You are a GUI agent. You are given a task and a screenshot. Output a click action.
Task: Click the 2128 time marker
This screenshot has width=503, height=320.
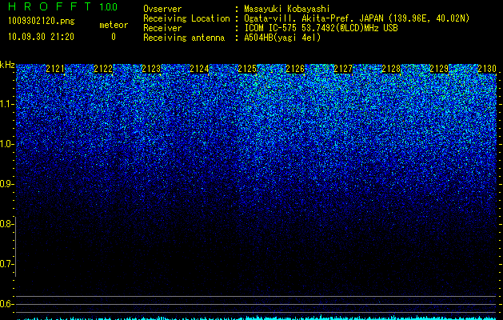[x=391, y=69]
